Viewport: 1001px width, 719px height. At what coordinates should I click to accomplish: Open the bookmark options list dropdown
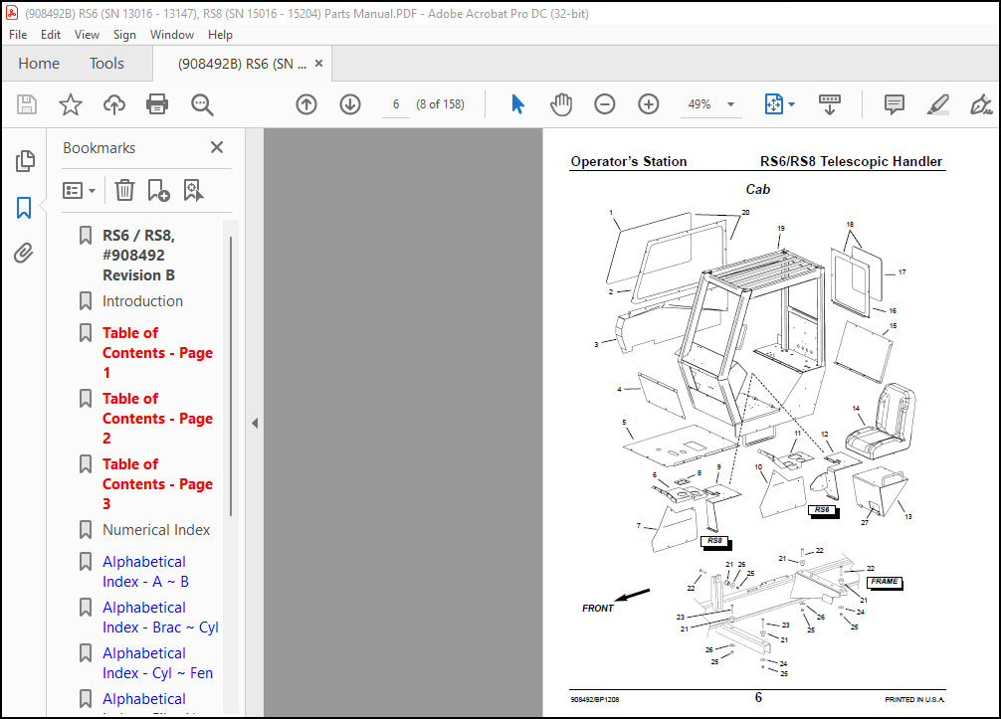point(80,190)
